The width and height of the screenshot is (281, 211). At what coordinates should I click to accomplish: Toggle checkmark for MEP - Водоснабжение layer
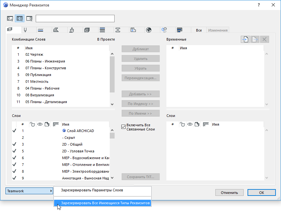point(14,158)
